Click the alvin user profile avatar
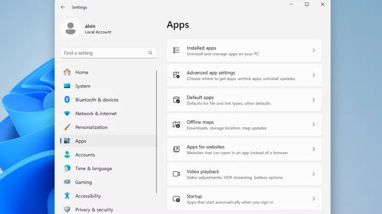Screen dimensions: 382x214 pyautogui.click(x=71, y=29)
